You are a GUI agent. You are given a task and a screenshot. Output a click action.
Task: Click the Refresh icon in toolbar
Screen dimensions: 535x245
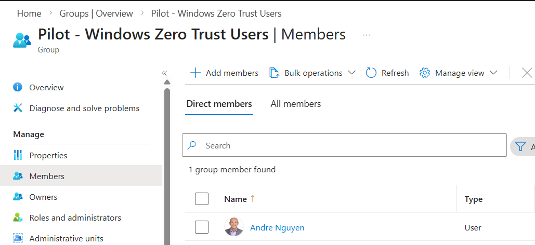[x=371, y=73]
